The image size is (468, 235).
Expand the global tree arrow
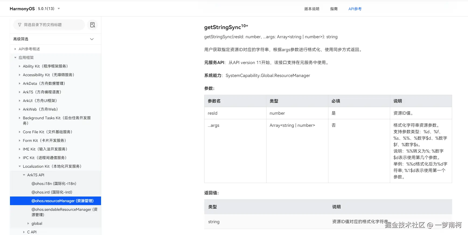tap(28, 223)
